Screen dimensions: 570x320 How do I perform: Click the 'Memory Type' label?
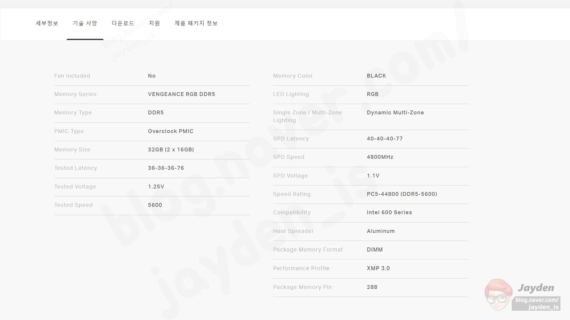73,113
